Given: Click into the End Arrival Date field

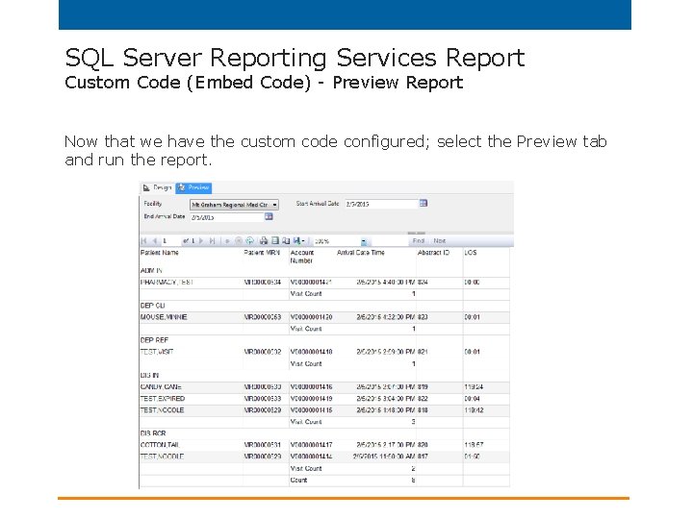Looking at the screenshot, I should 227,217.
